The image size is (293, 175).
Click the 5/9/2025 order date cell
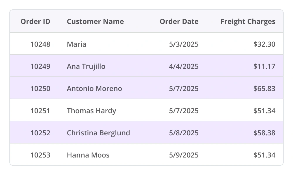coord(184,155)
